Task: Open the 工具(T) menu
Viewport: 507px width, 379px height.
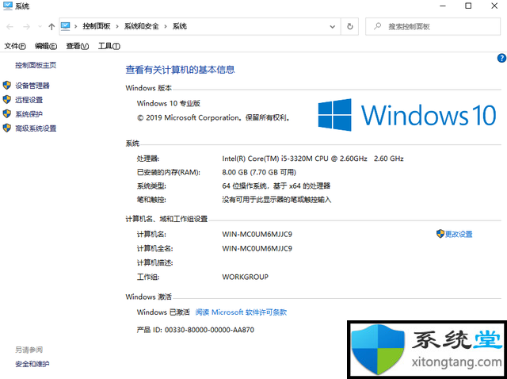Action: click(x=109, y=46)
